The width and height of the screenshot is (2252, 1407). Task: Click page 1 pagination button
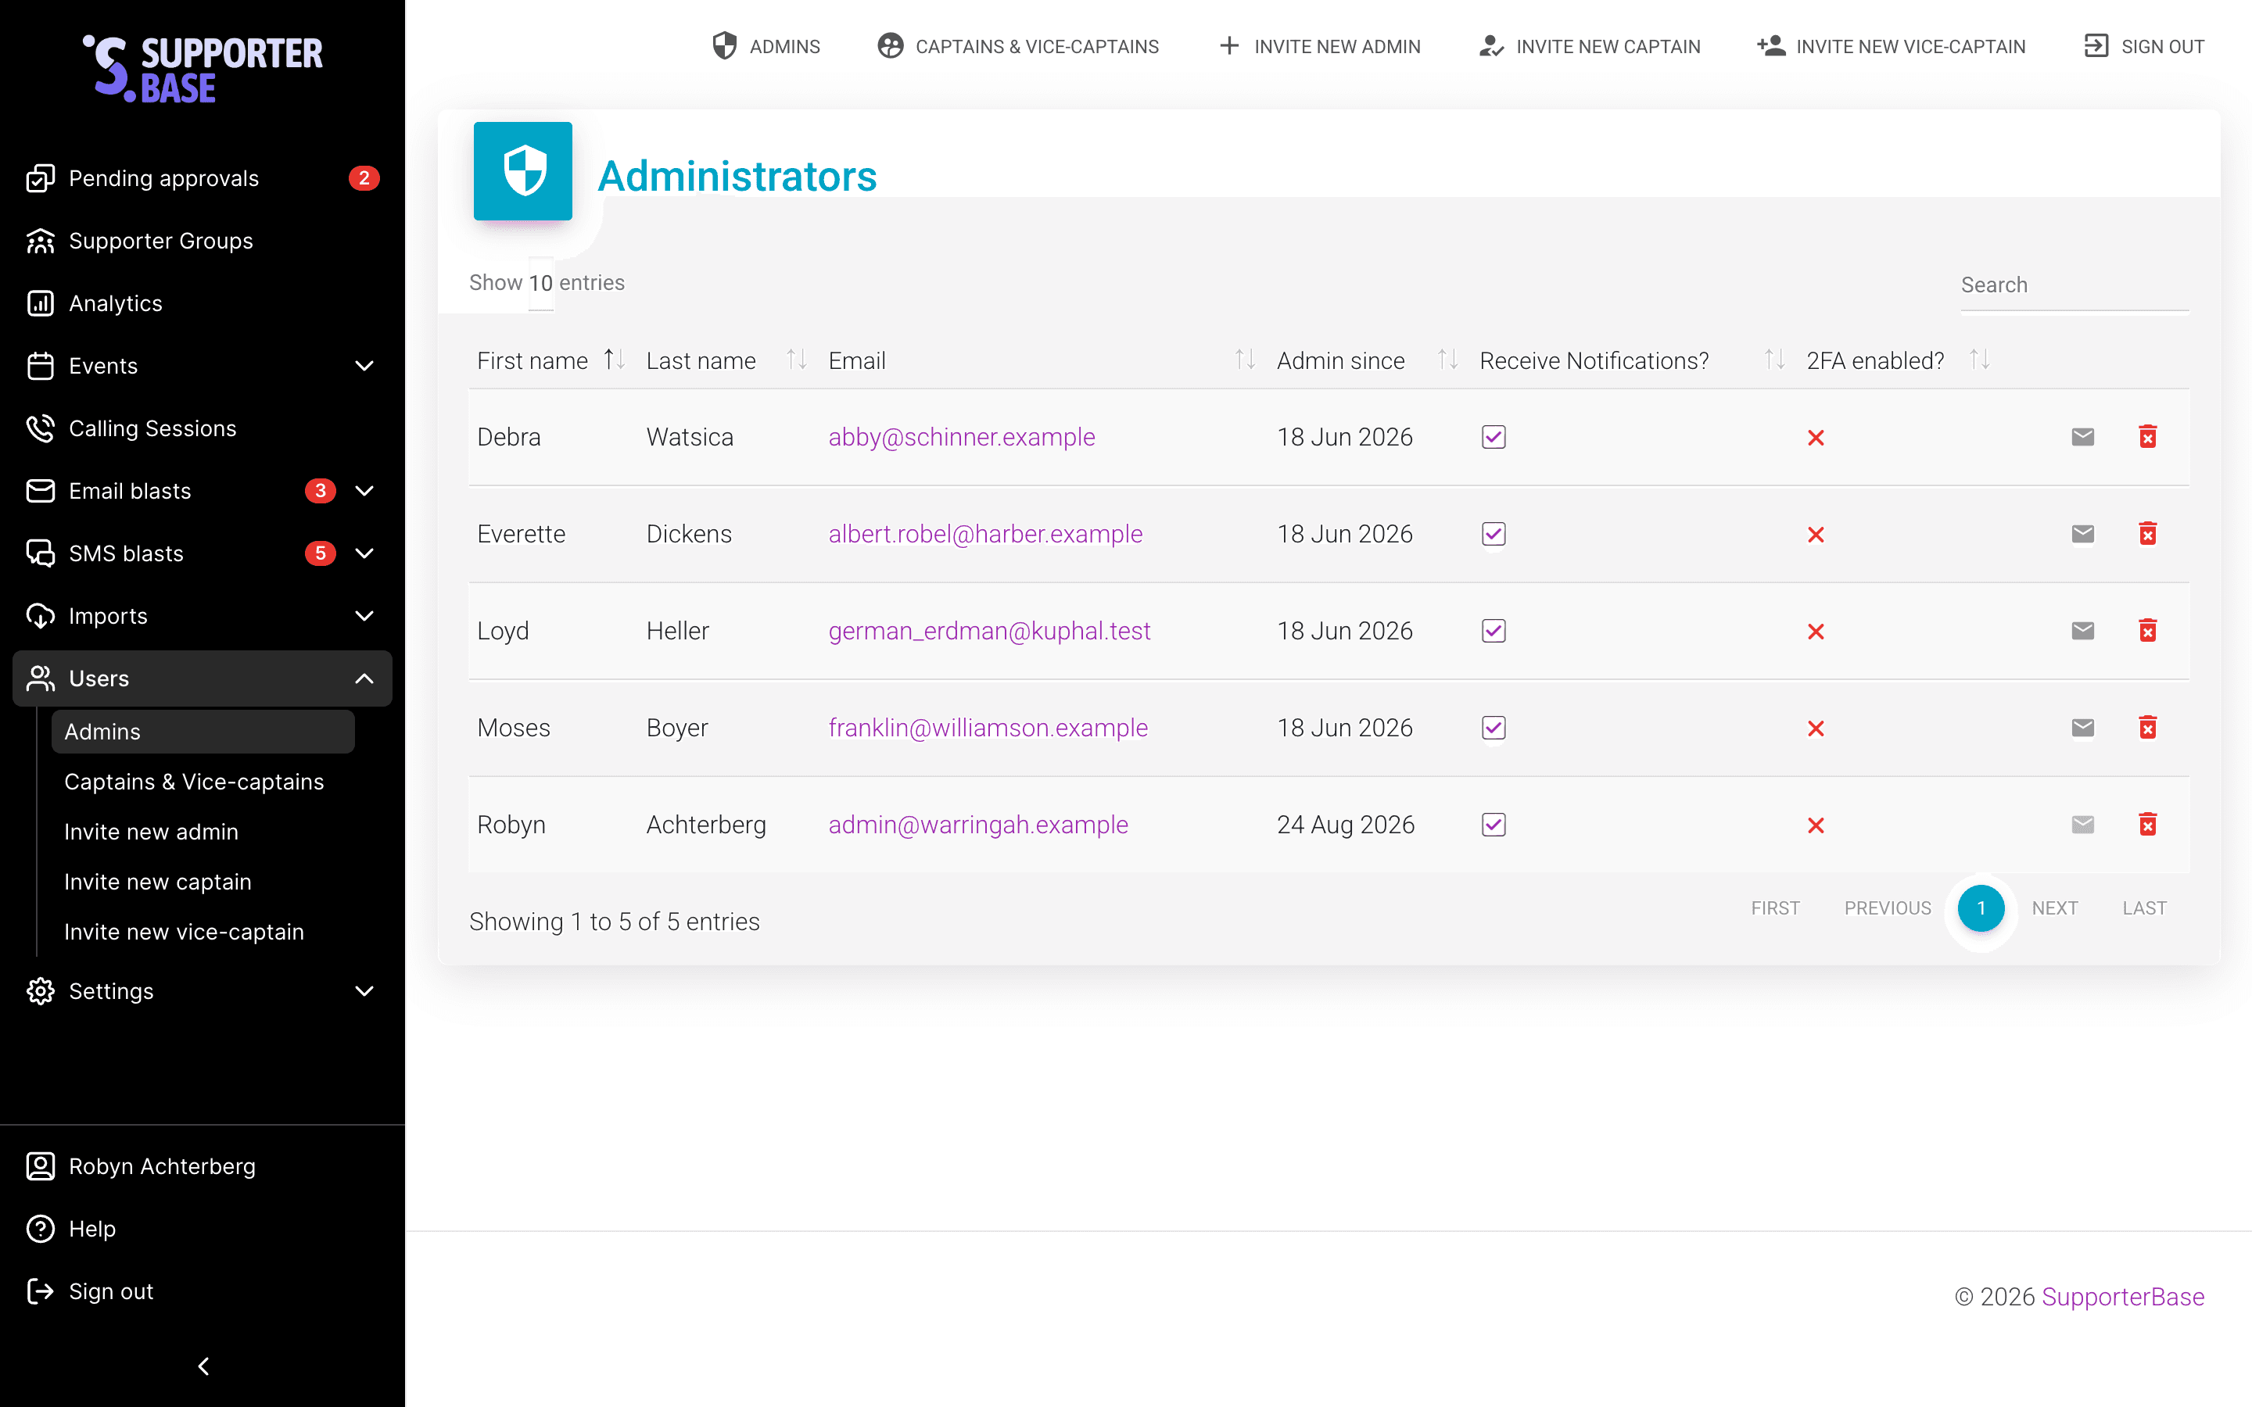coord(1980,908)
